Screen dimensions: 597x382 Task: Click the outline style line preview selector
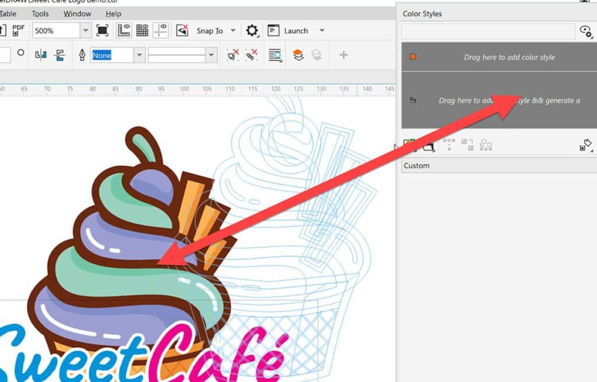click(178, 55)
